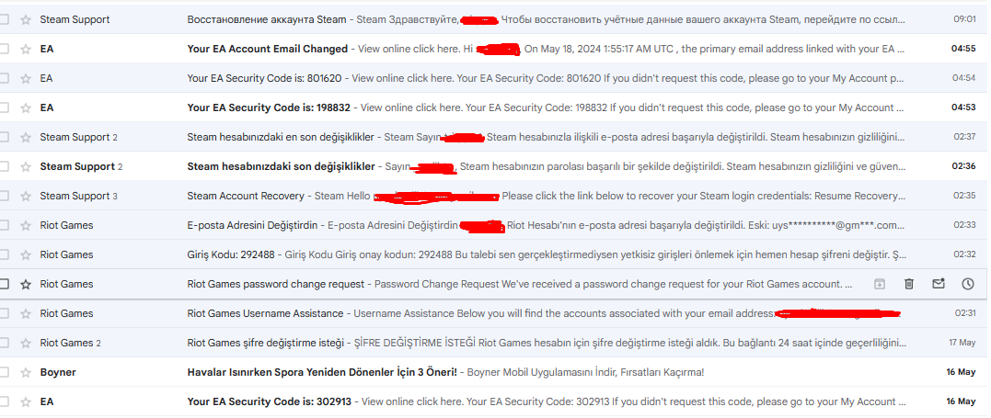Select checkbox for E-posta Adresini Değiştirdin email
The height and width of the screenshot is (418, 991).
pyautogui.click(x=5, y=225)
